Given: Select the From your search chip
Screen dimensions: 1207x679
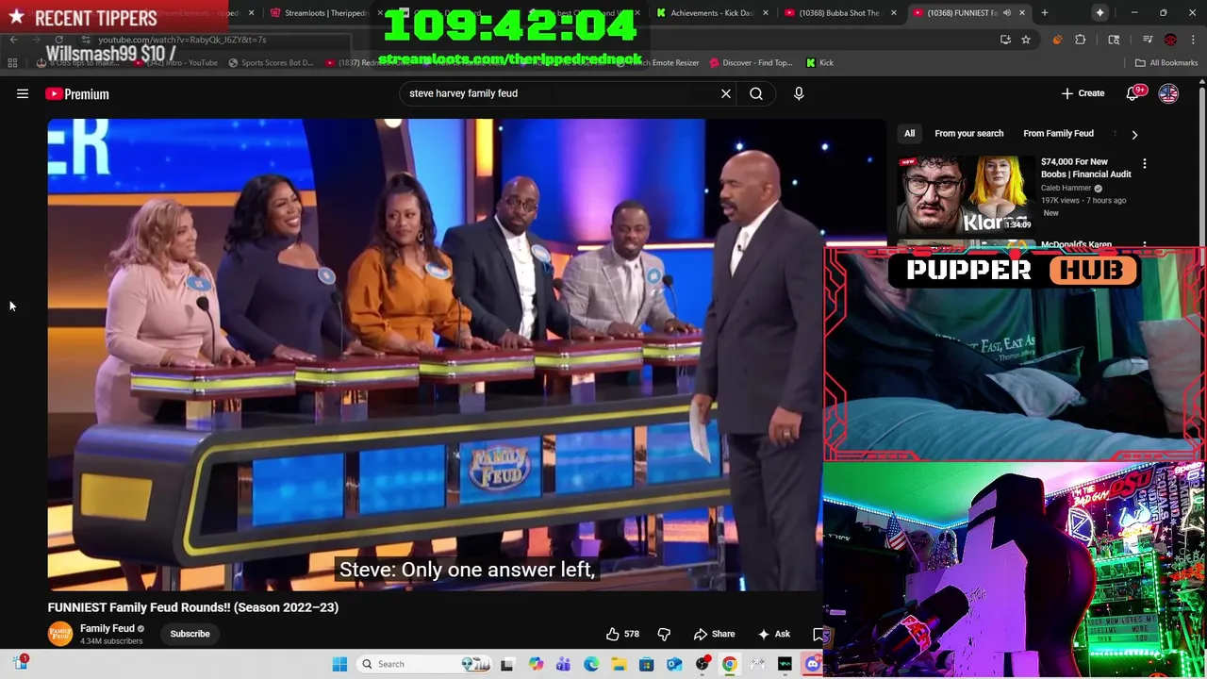Looking at the screenshot, I should click(968, 134).
